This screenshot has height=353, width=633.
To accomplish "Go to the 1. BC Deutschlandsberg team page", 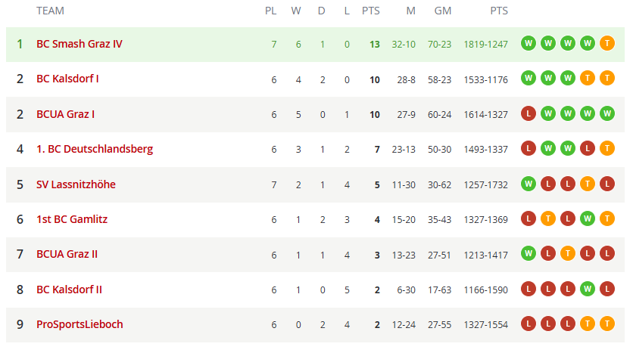I will point(95,149).
